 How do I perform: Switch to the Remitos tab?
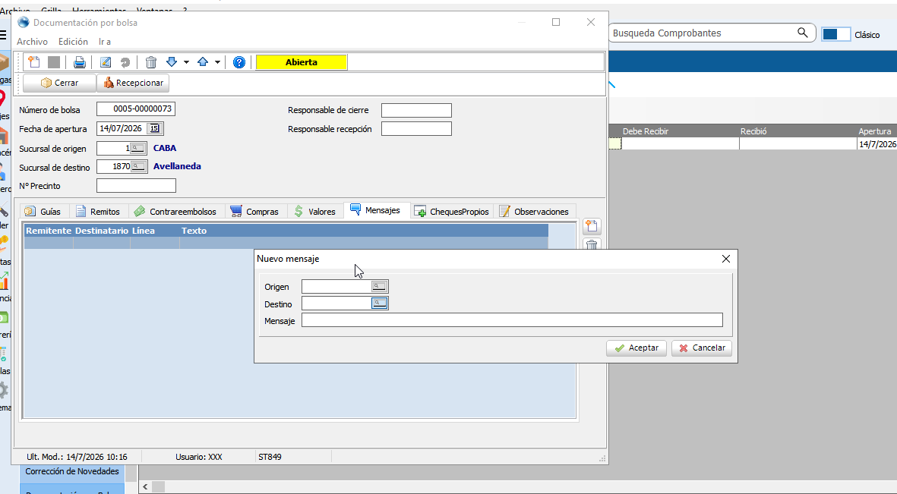pyautogui.click(x=99, y=211)
